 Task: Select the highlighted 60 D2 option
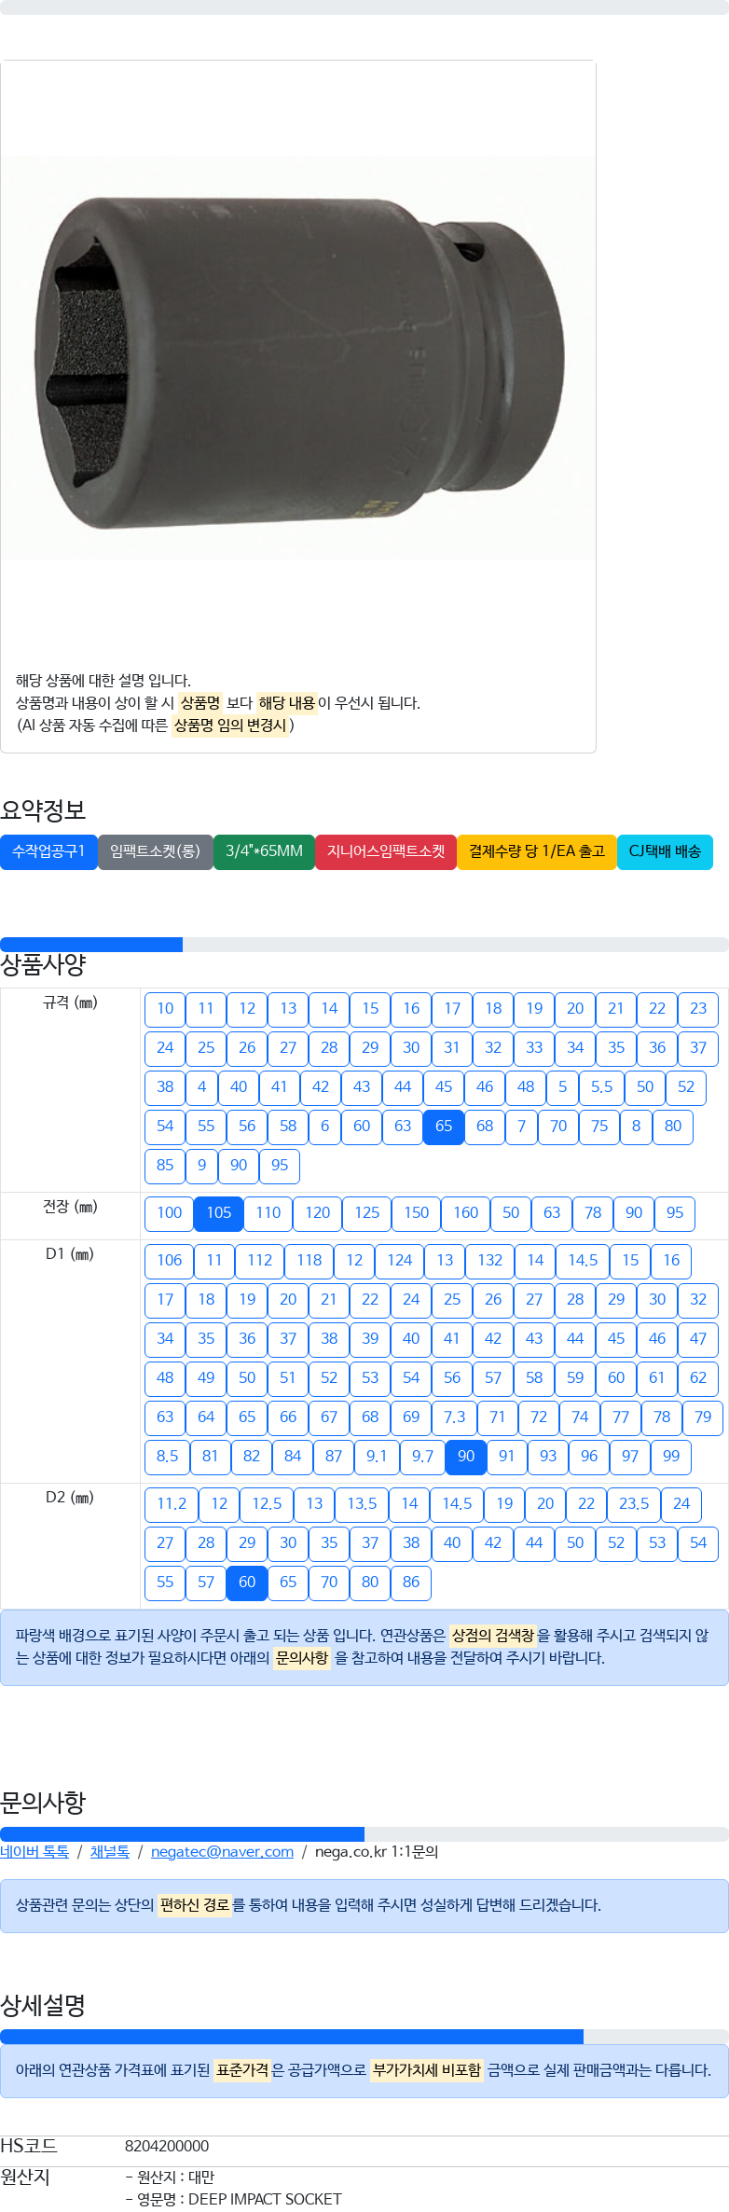pyautogui.click(x=247, y=1583)
